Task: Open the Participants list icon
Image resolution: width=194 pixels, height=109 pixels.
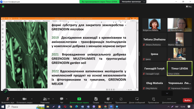Action: [45, 99]
